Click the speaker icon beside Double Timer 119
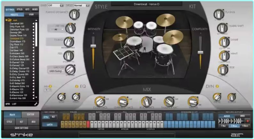 click(34, 35)
